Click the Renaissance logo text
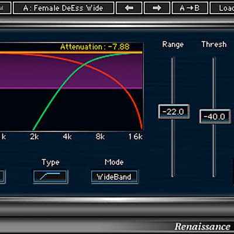This screenshot has width=234, height=234. 202,227
